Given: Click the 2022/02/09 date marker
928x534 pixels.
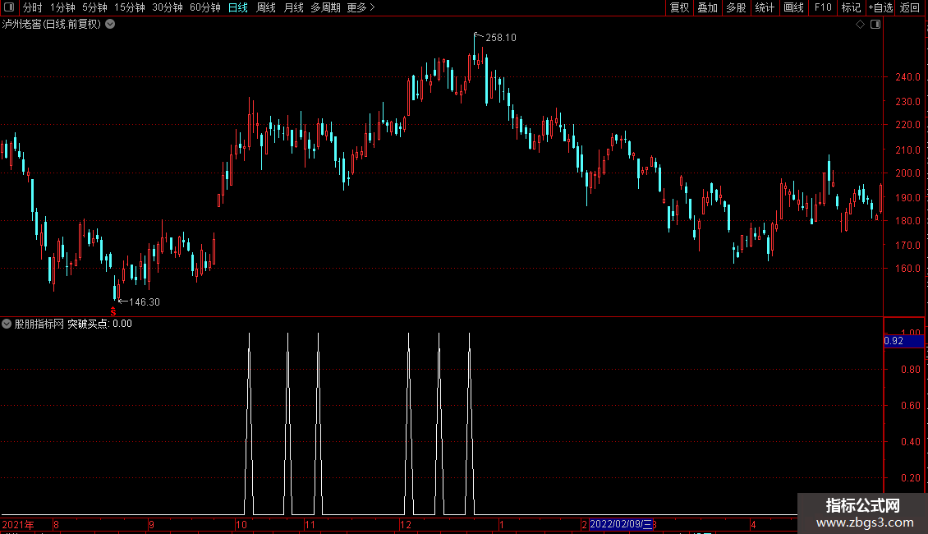Looking at the screenshot, I should click(620, 524).
